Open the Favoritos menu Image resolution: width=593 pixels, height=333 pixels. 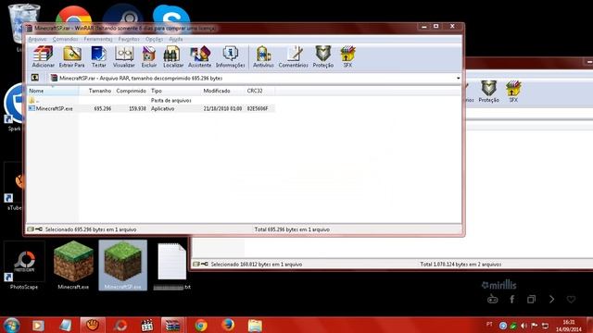129,39
